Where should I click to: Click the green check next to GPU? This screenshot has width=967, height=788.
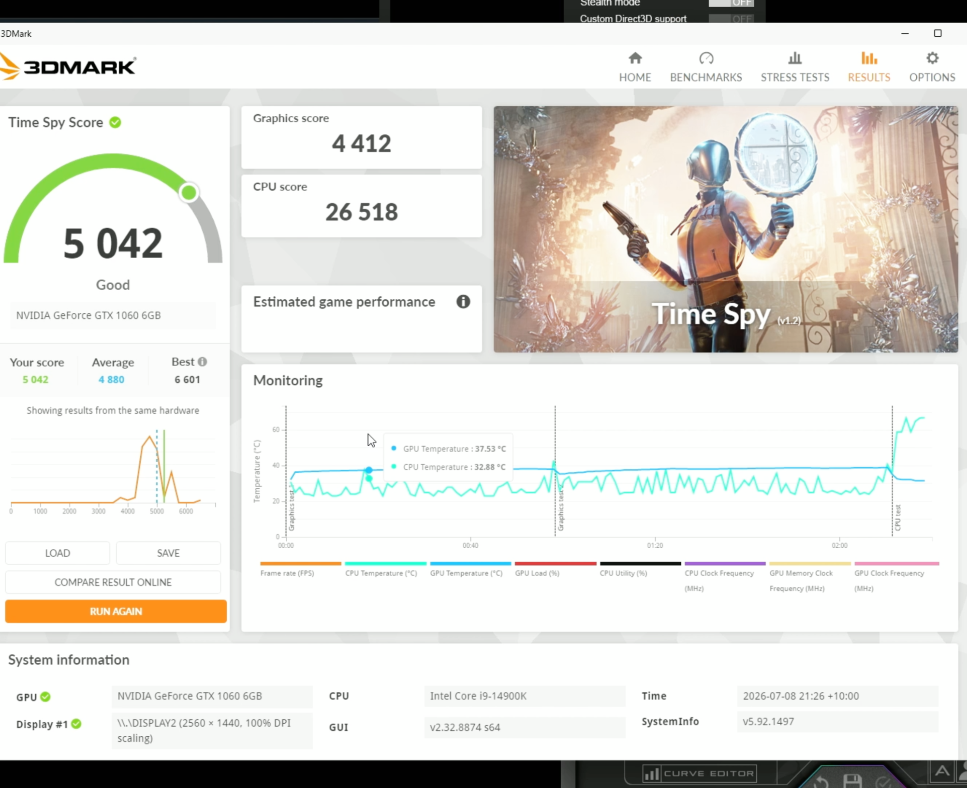coord(45,697)
